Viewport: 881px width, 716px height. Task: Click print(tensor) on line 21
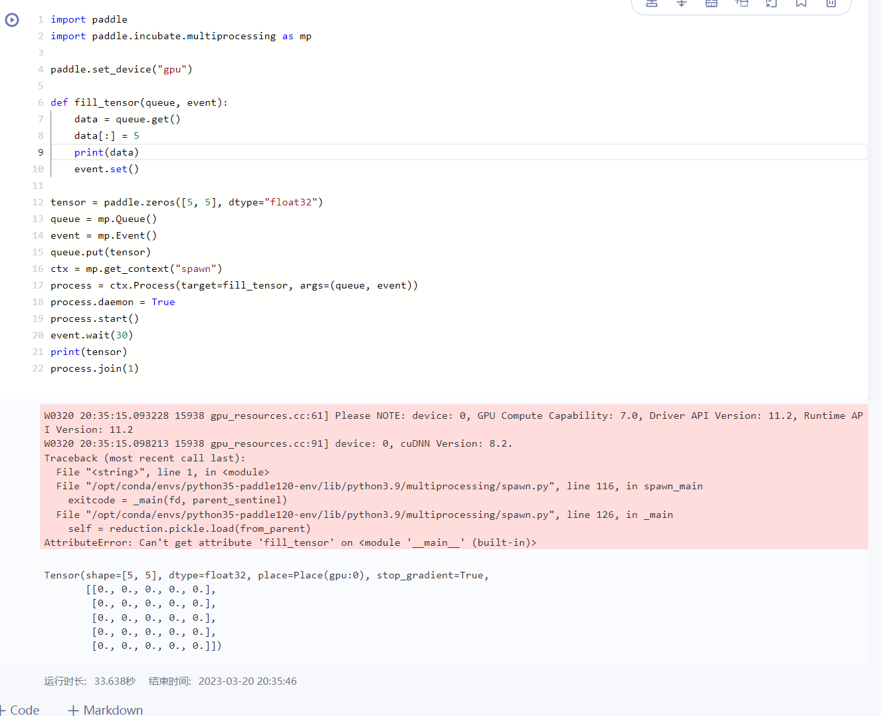click(88, 351)
